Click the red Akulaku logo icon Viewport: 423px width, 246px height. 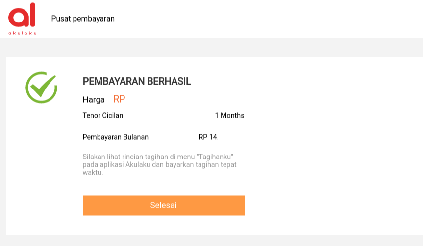(x=22, y=15)
